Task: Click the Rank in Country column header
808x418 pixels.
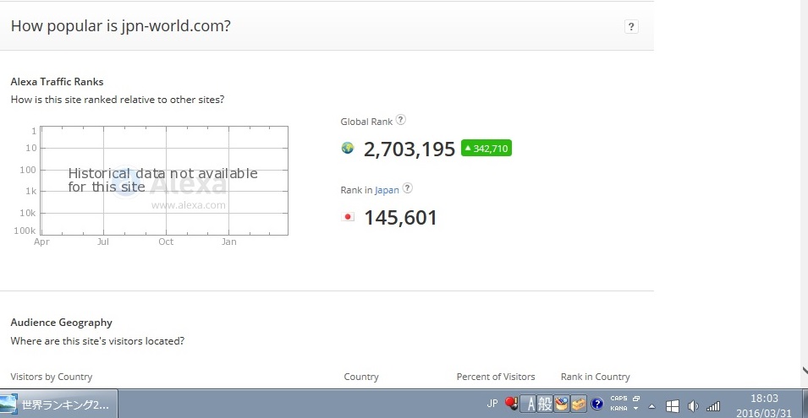Action: pyautogui.click(x=595, y=377)
